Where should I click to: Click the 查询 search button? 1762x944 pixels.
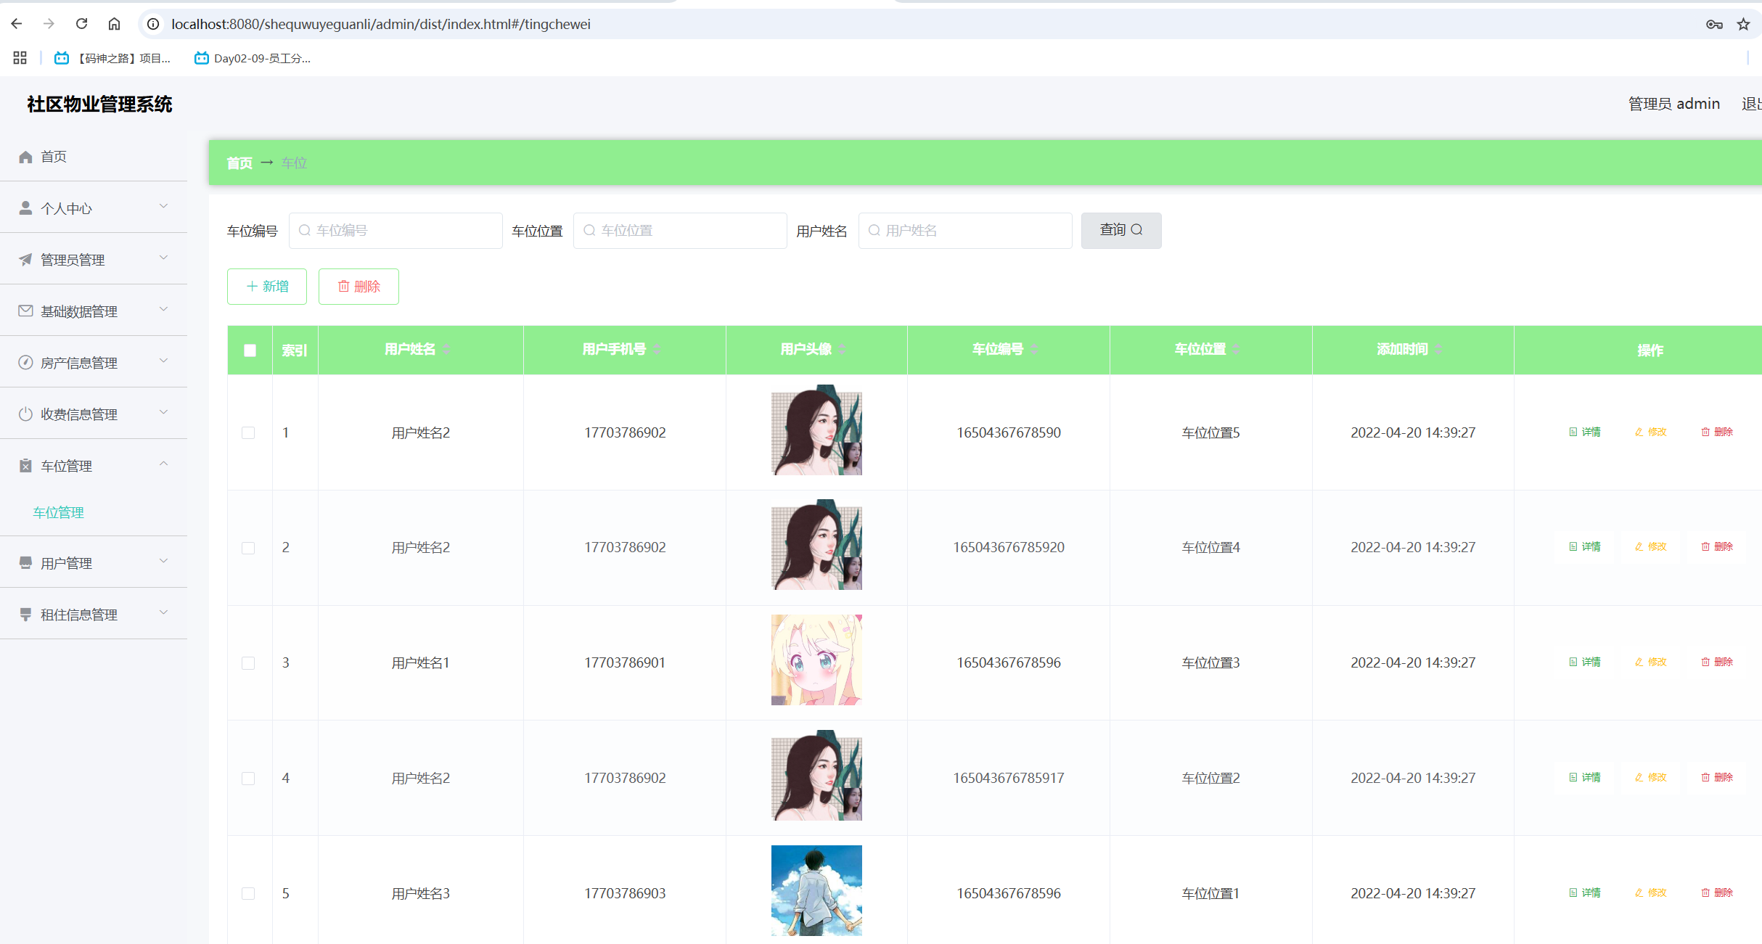(x=1120, y=230)
